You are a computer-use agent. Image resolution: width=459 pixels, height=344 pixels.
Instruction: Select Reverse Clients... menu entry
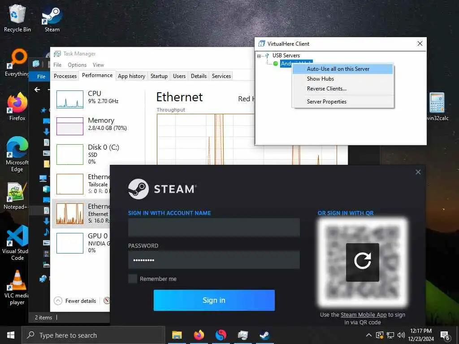[x=343, y=89]
